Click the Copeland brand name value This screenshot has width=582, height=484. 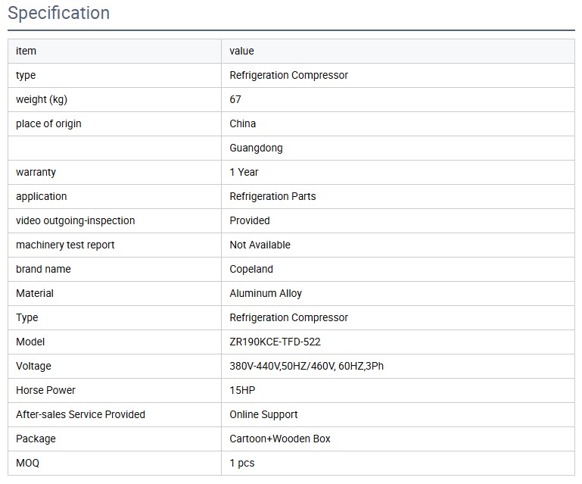click(x=251, y=269)
